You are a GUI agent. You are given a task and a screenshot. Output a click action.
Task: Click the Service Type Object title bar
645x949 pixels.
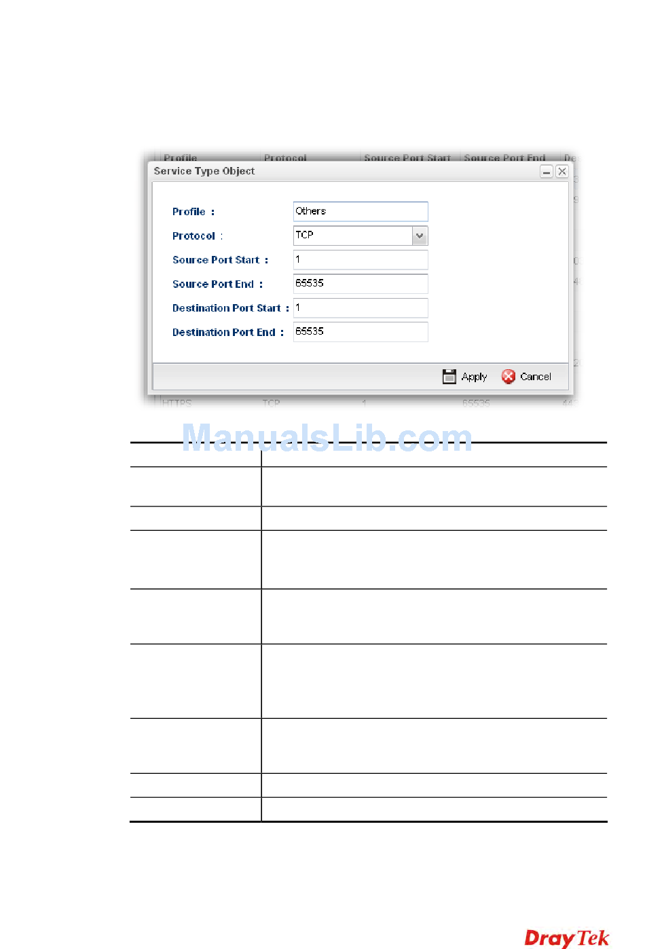click(339, 172)
